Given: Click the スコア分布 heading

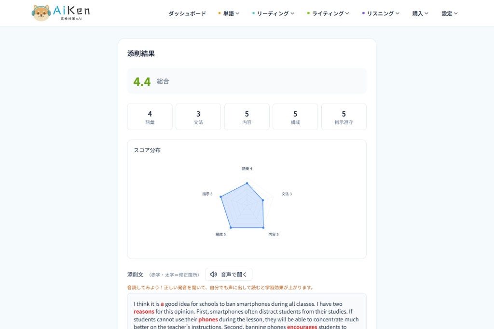Looking at the screenshot, I should [x=147, y=150].
